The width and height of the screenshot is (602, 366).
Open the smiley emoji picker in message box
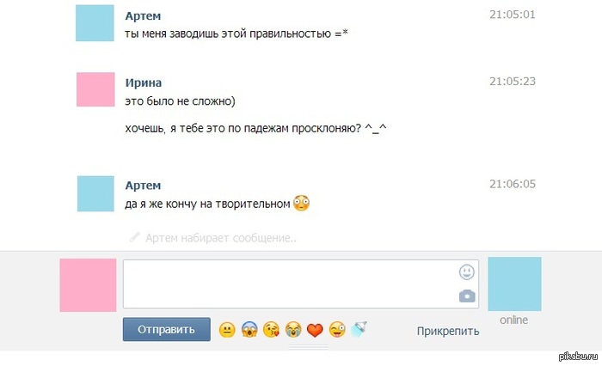pos(466,272)
